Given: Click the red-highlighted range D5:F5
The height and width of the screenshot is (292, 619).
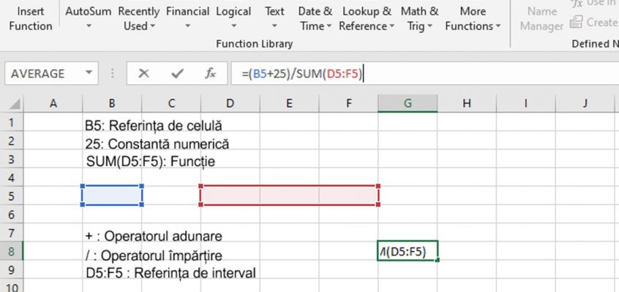Looking at the screenshot, I should 289,196.
